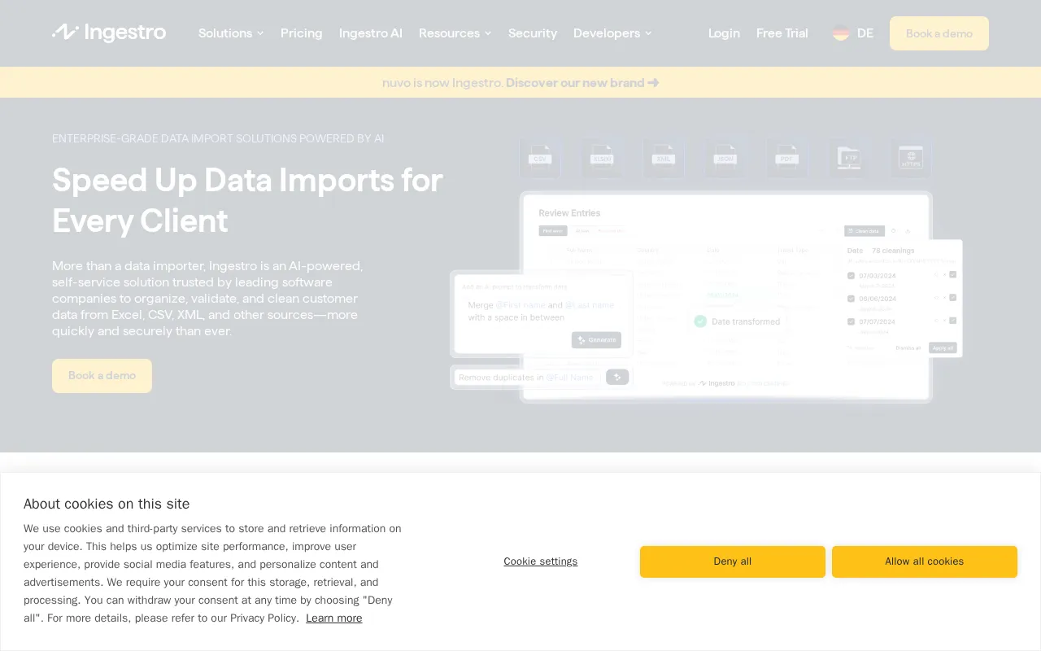The height and width of the screenshot is (651, 1041).
Task: Toggle the checkbox ending the 07/07/2024 row
Action: tap(953, 321)
